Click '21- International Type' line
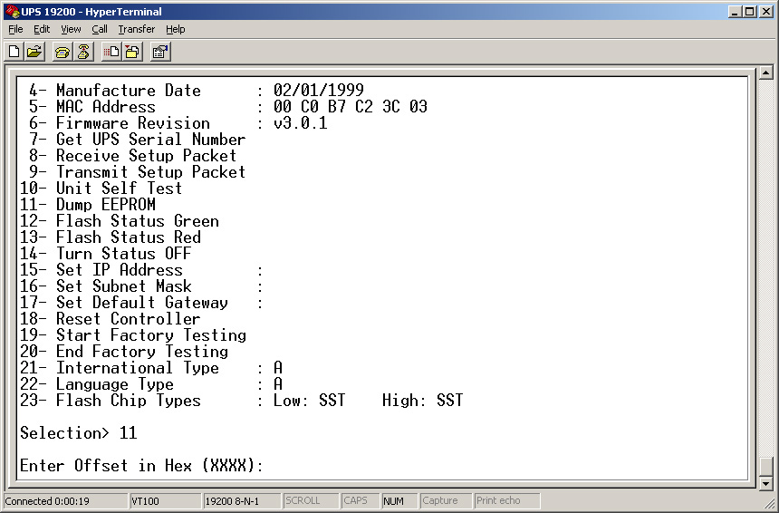The image size is (779, 513). point(151,368)
